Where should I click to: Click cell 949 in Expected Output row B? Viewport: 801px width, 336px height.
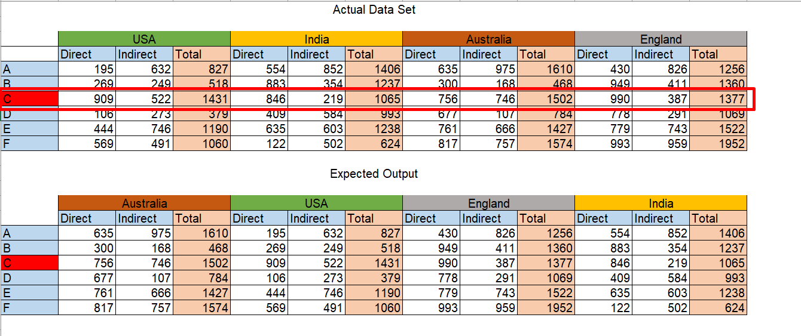click(x=431, y=248)
